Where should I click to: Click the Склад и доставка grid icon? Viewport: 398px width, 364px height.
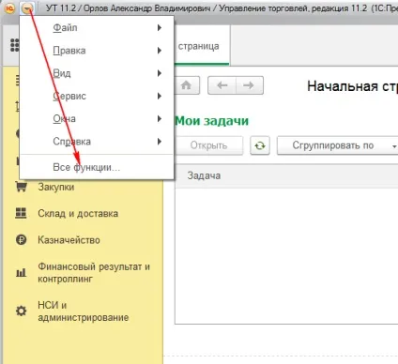coord(21,213)
